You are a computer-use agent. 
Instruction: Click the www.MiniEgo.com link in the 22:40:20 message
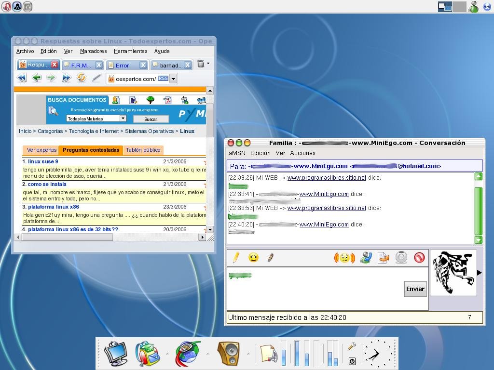(x=324, y=225)
